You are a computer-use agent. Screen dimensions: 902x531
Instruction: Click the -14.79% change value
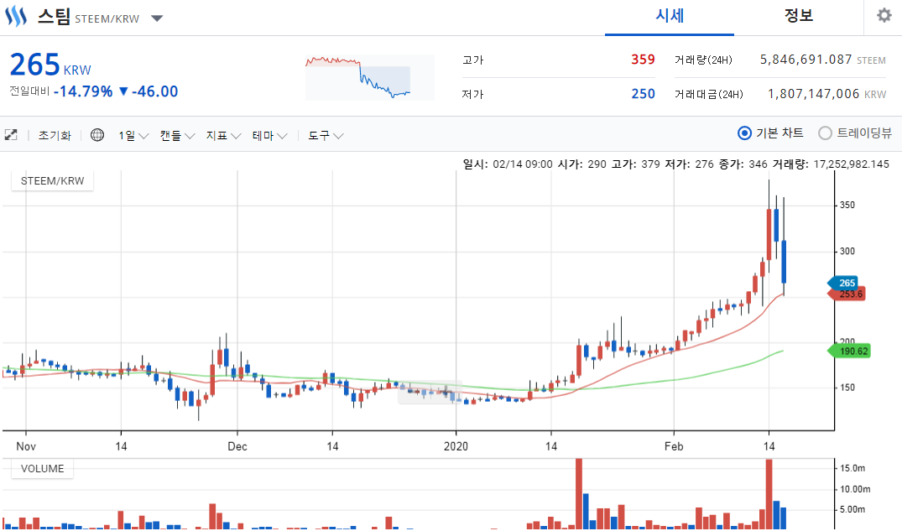[x=83, y=91]
